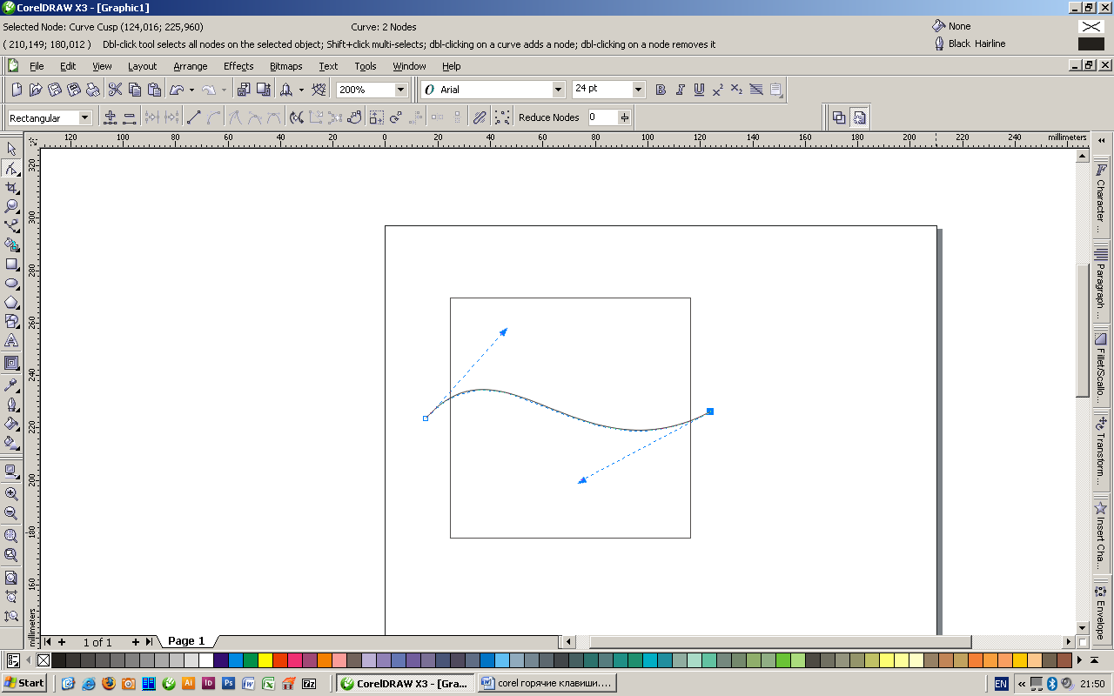Click the selected end node of curve
The image size is (1114, 696).
click(x=710, y=412)
